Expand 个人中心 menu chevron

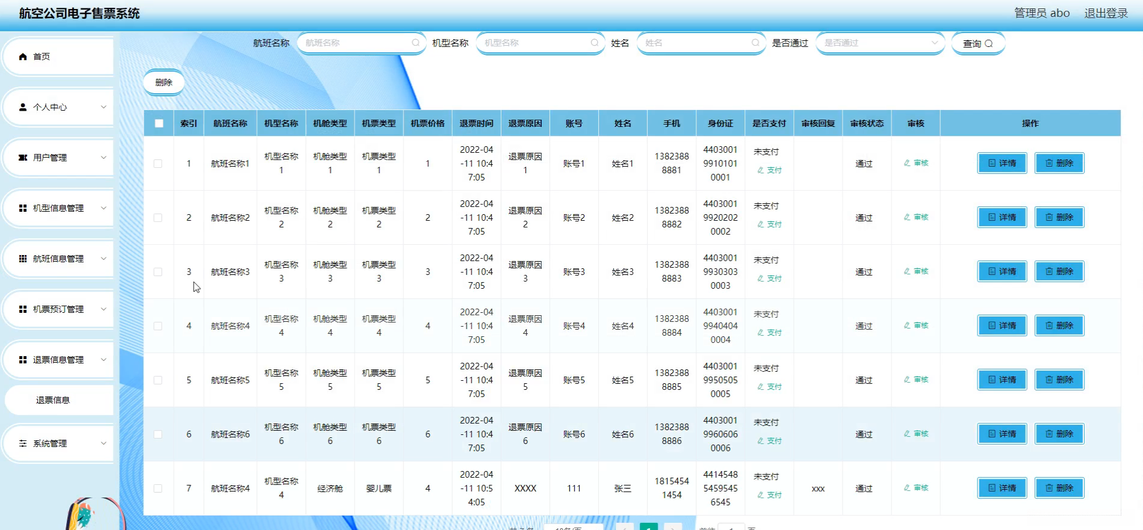(104, 107)
